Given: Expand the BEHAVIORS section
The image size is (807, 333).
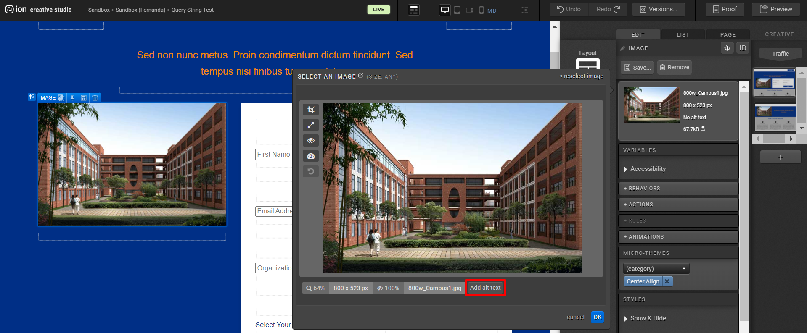Looking at the screenshot, I should (x=678, y=189).
